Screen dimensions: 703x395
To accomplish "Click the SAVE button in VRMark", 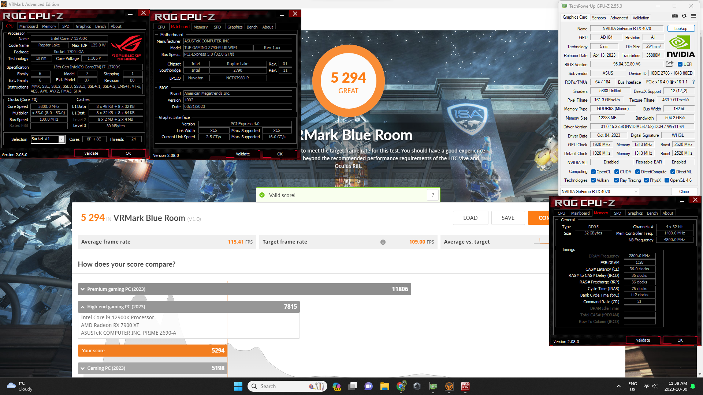I will (508, 218).
